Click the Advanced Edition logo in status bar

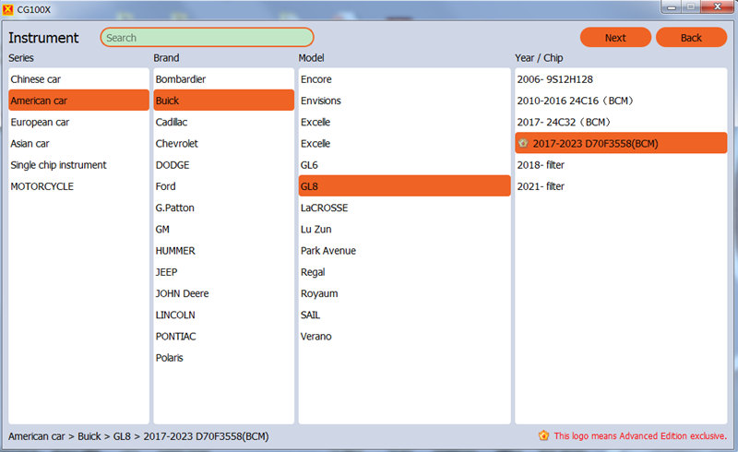point(544,435)
